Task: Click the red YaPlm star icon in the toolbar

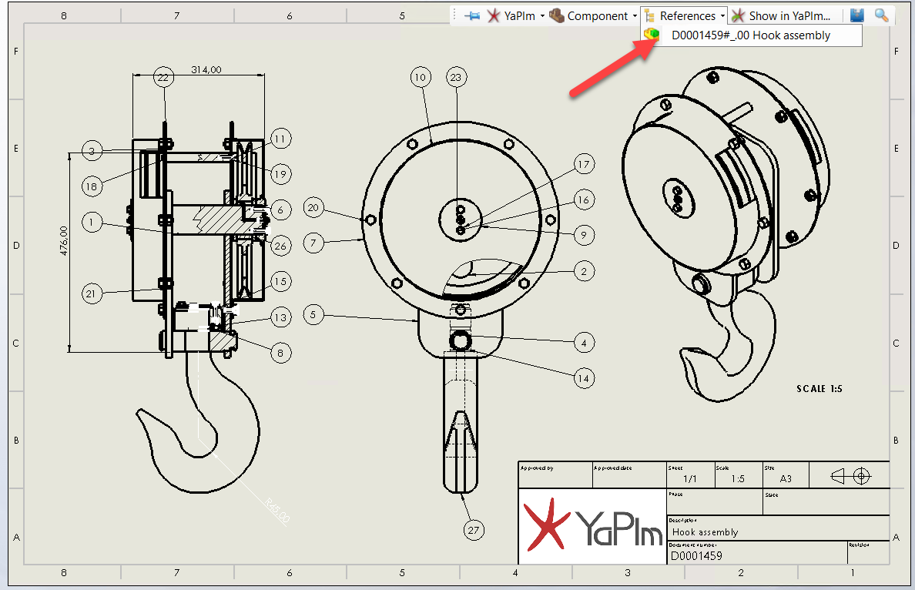Action: click(x=494, y=16)
